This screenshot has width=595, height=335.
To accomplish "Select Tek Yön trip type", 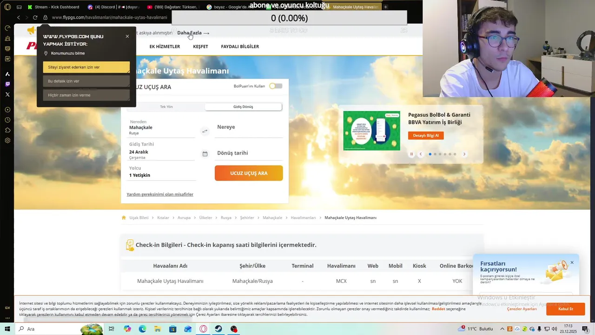I will pyautogui.click(x=166, y=107).
